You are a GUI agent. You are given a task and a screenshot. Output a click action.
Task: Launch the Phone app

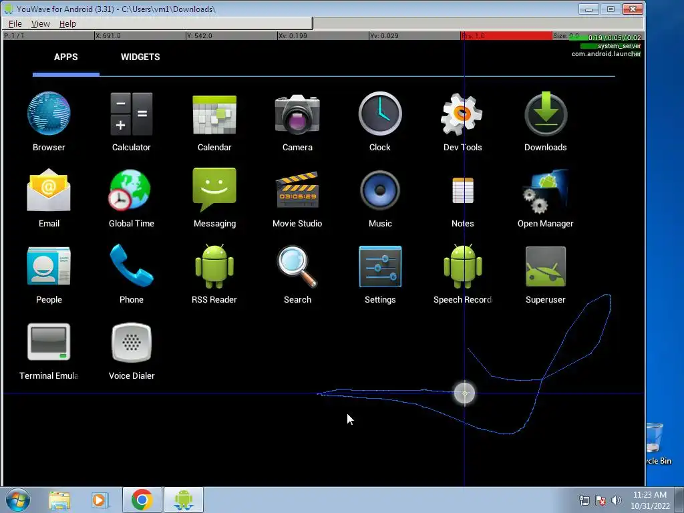coord(132,275)
